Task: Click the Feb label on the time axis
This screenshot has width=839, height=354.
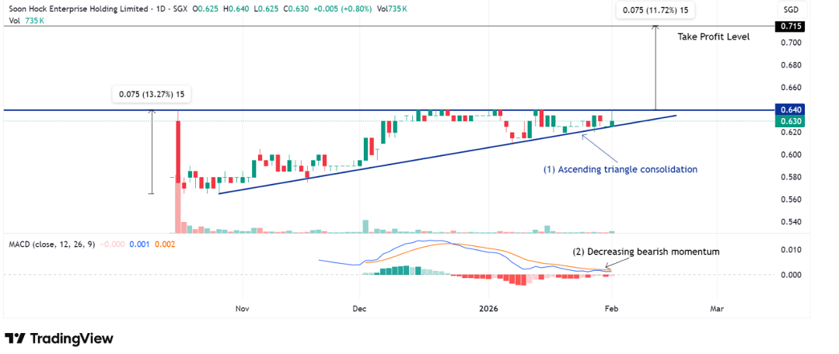Action: (x=612, y=308)
